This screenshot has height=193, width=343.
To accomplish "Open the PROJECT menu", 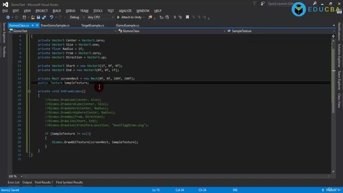I will point(42,11).
